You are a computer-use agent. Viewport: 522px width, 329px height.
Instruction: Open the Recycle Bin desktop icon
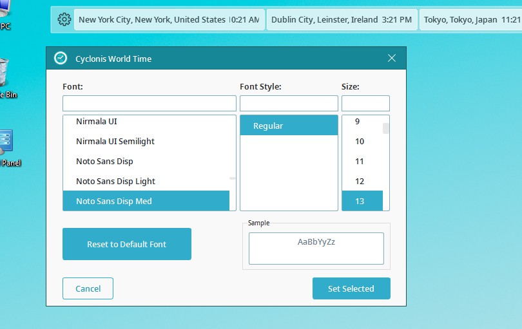pyautogui.click(x=3, y=74)
